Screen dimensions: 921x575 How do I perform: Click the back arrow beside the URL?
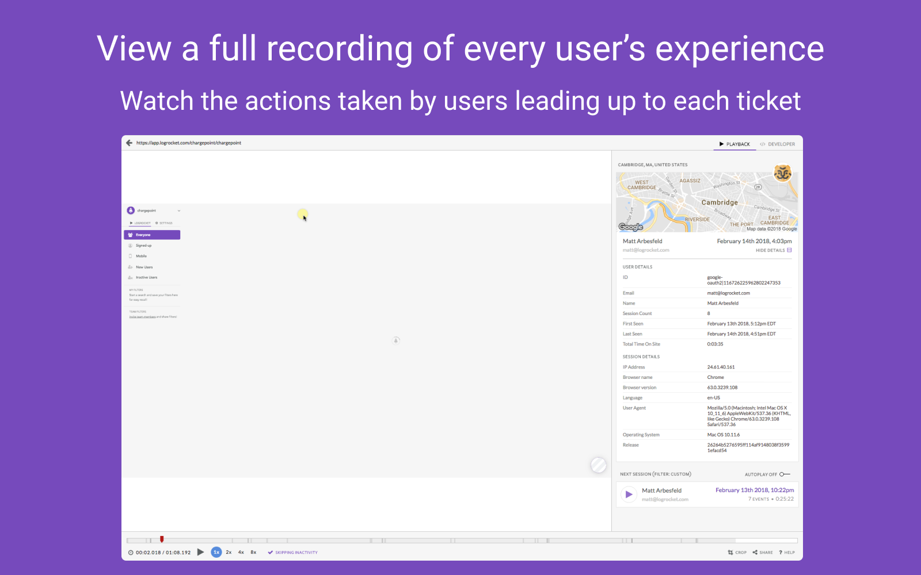129,143
